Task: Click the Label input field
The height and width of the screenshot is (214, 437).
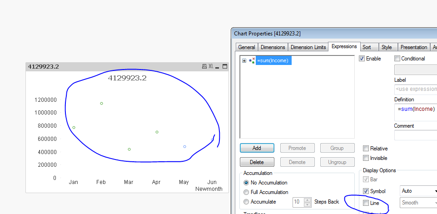Action: tap(416, 89)
